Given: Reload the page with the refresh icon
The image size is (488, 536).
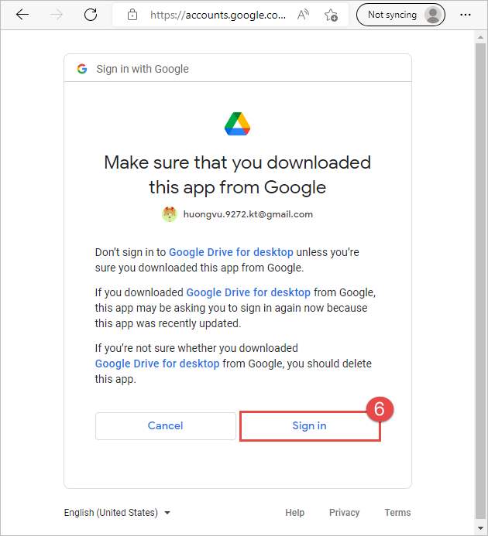Looking at the screenshot, I should pyautogui.click(x=91, y=15).
